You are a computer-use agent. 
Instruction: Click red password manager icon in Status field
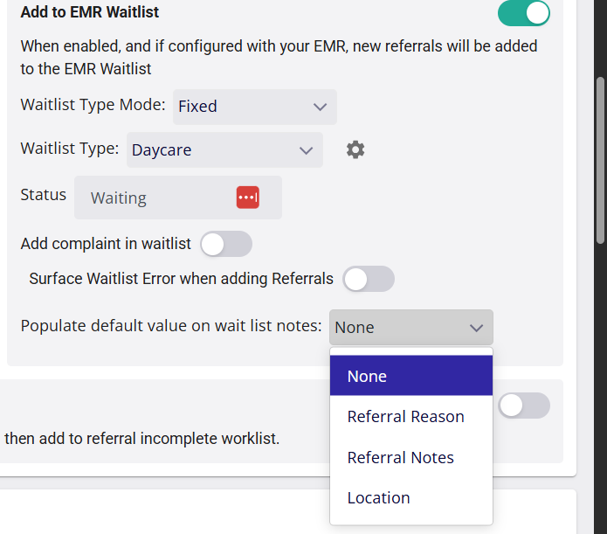click(248, 198)
